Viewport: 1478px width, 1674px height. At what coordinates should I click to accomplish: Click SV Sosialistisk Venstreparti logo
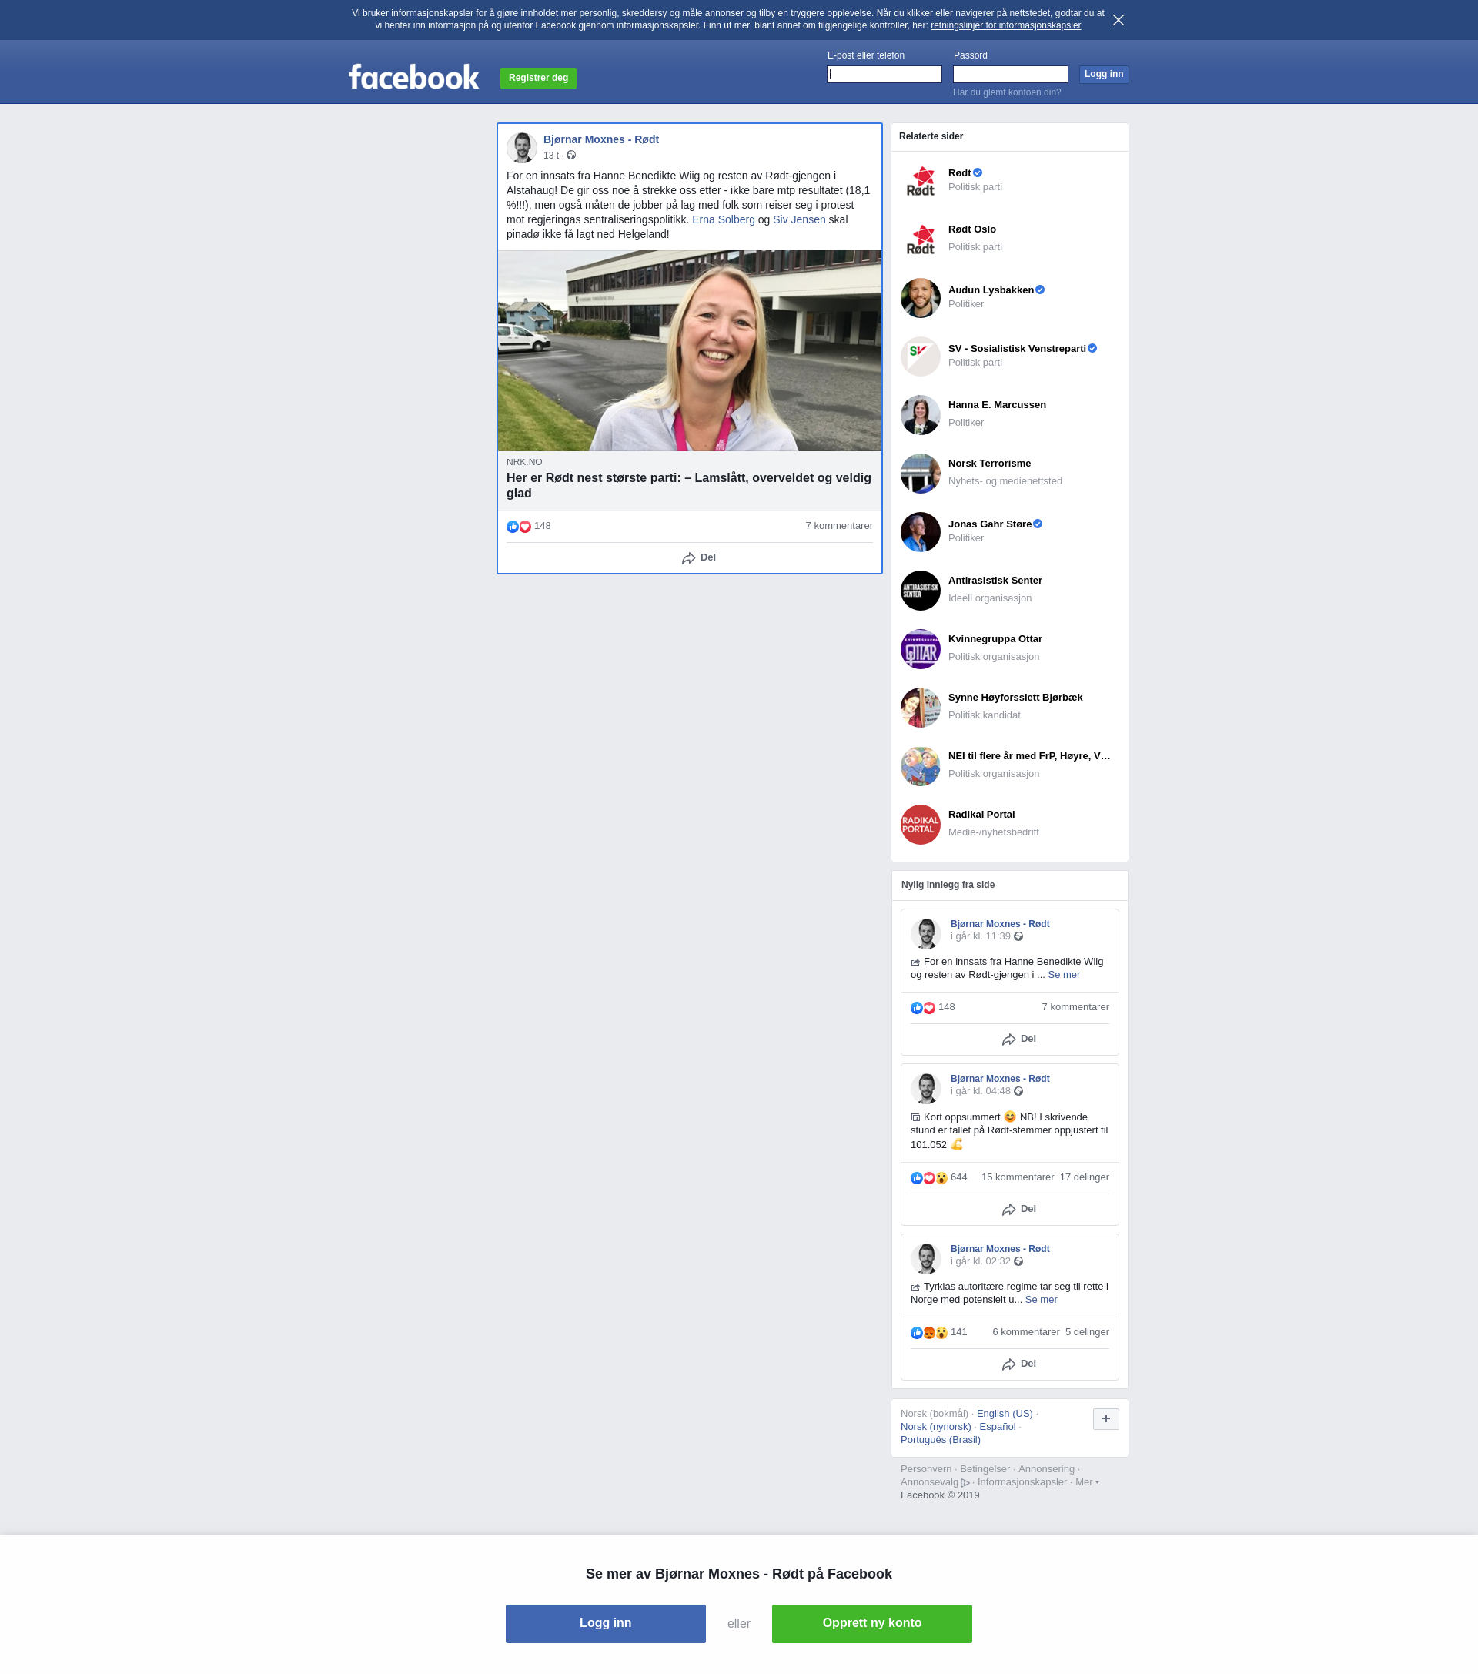pos(921,357)
